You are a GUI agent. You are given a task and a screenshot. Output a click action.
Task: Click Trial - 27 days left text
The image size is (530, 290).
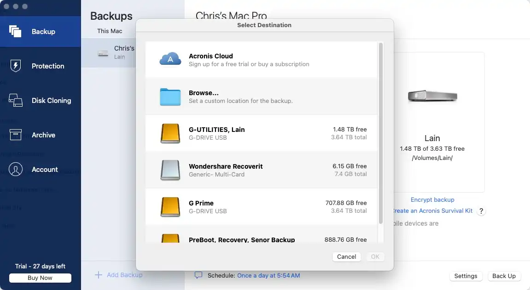pos(40,267)
